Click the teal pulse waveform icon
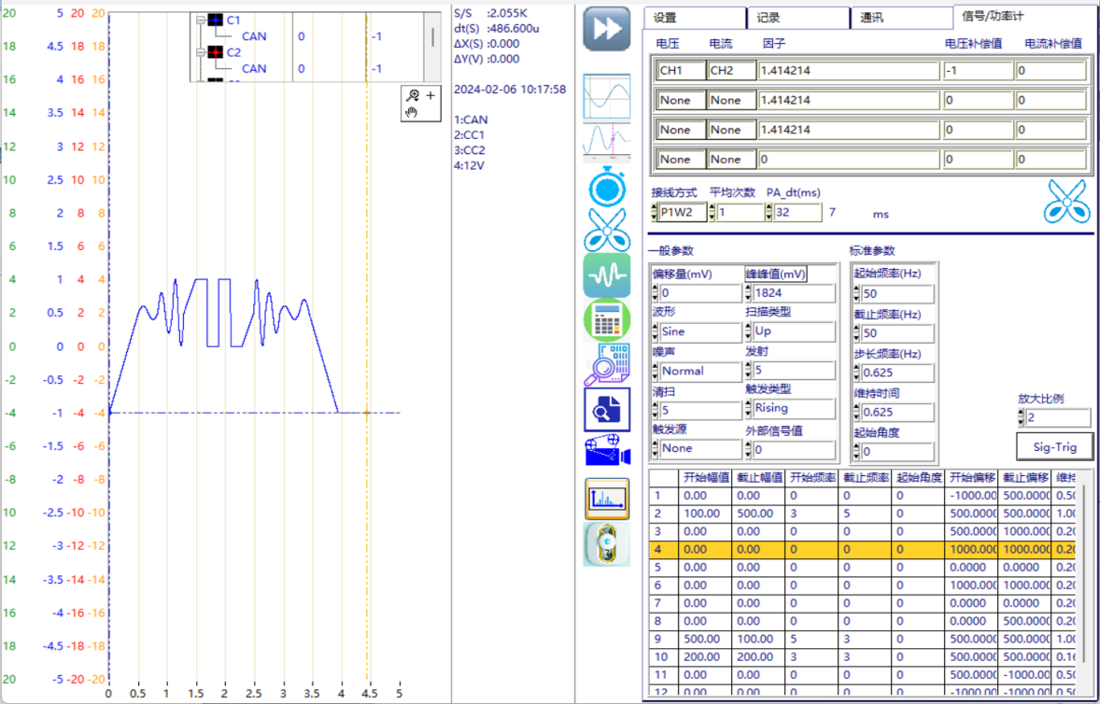 click(607, 276)
